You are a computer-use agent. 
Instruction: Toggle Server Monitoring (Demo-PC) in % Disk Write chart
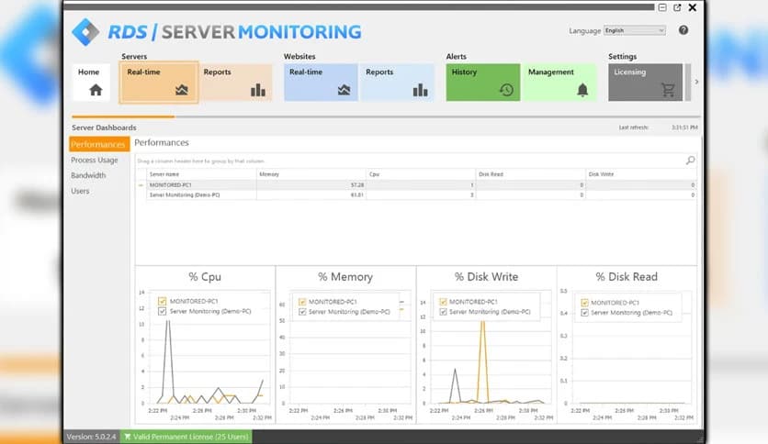(443, 312)
